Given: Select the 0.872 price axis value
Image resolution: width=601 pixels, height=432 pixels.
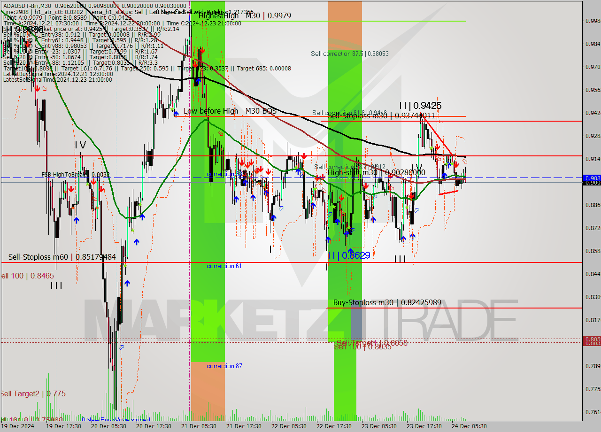Looking at the screenshot, I should point(593,228).
